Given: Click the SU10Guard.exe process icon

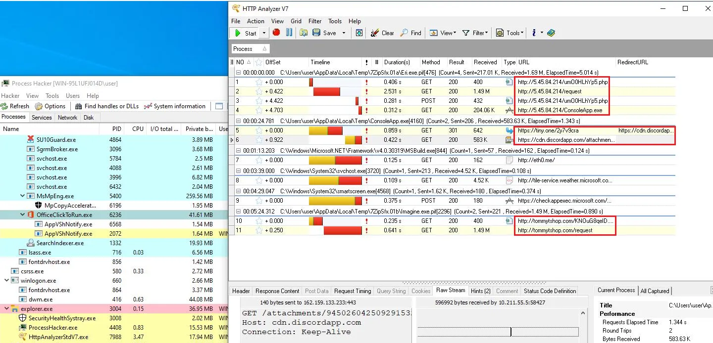Looking at the screenshot, I should tap(31, 140).
